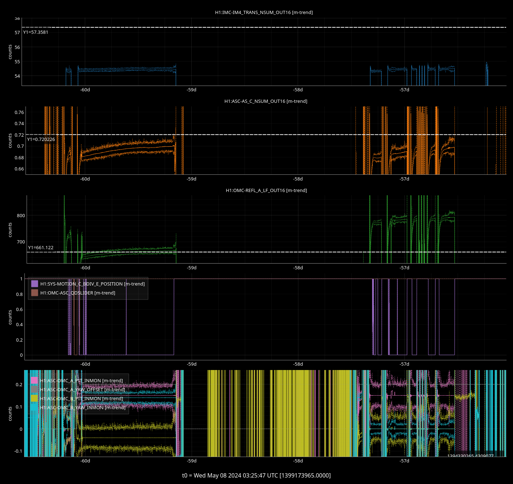Select the H1:ASC-AS_C_NSUM_OUT16 plot title
Image resolution: width=513 pixels, height=484 pixels.
coord(266,101)
